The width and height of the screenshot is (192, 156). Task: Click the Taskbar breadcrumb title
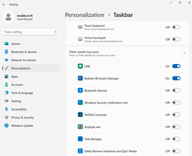[x=123, y=15]
